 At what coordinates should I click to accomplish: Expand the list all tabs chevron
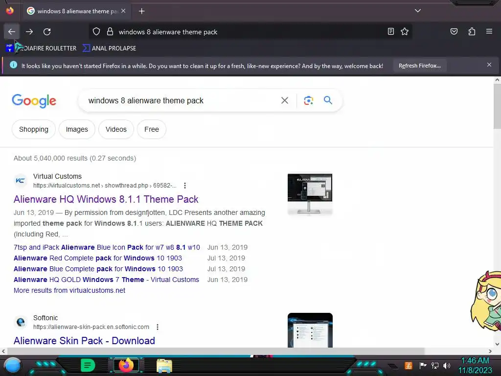point(418,11)
